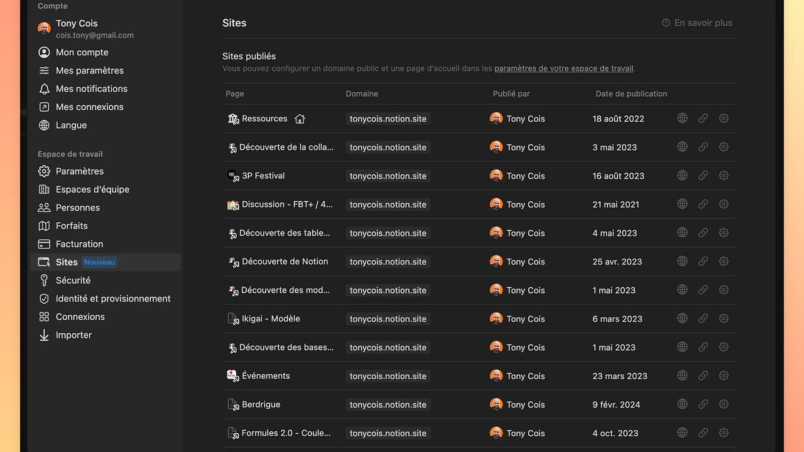804x452 pixels.
Task: Copy link for Berdrigue site
Action: [x=703, y=404]
